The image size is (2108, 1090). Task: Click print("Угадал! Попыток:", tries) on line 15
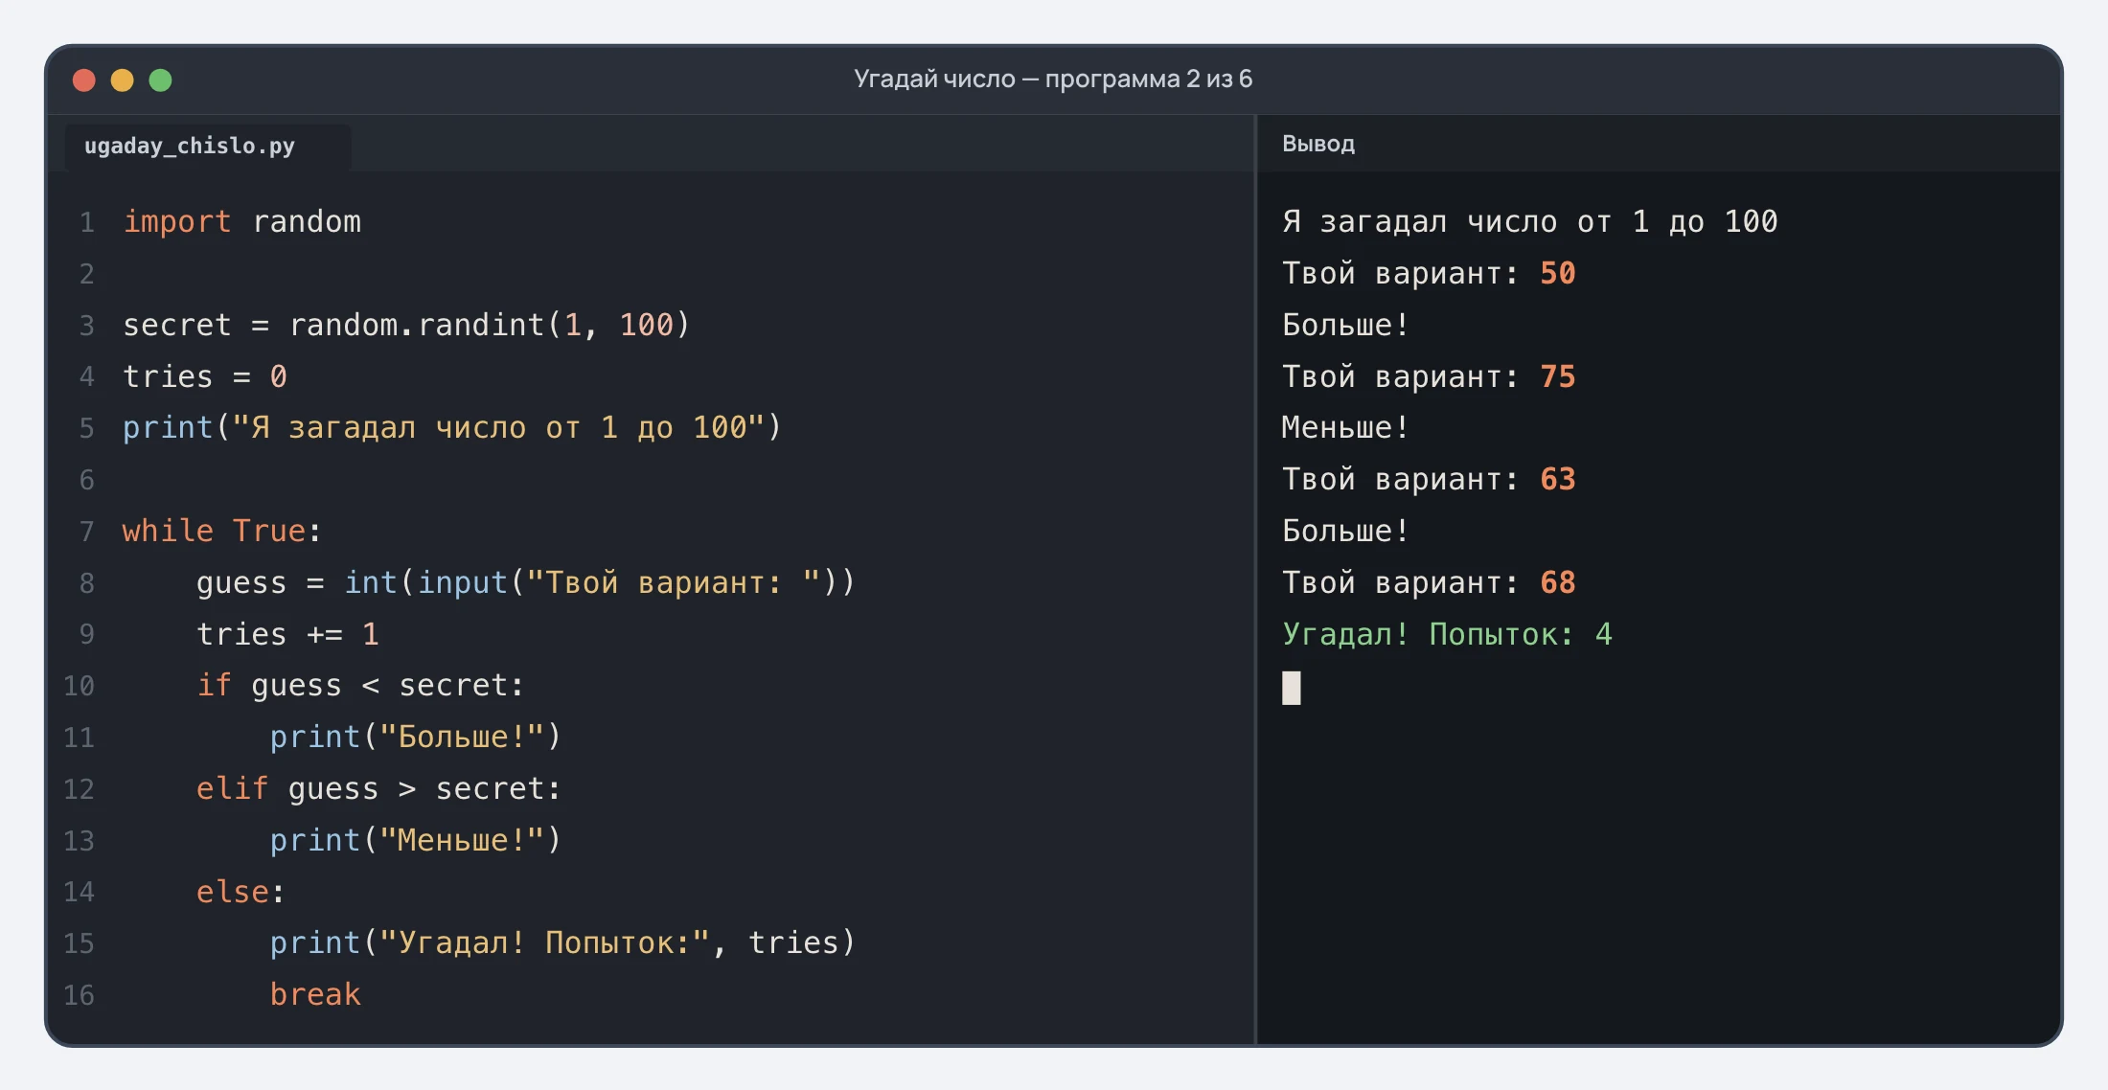coord(562,943)
